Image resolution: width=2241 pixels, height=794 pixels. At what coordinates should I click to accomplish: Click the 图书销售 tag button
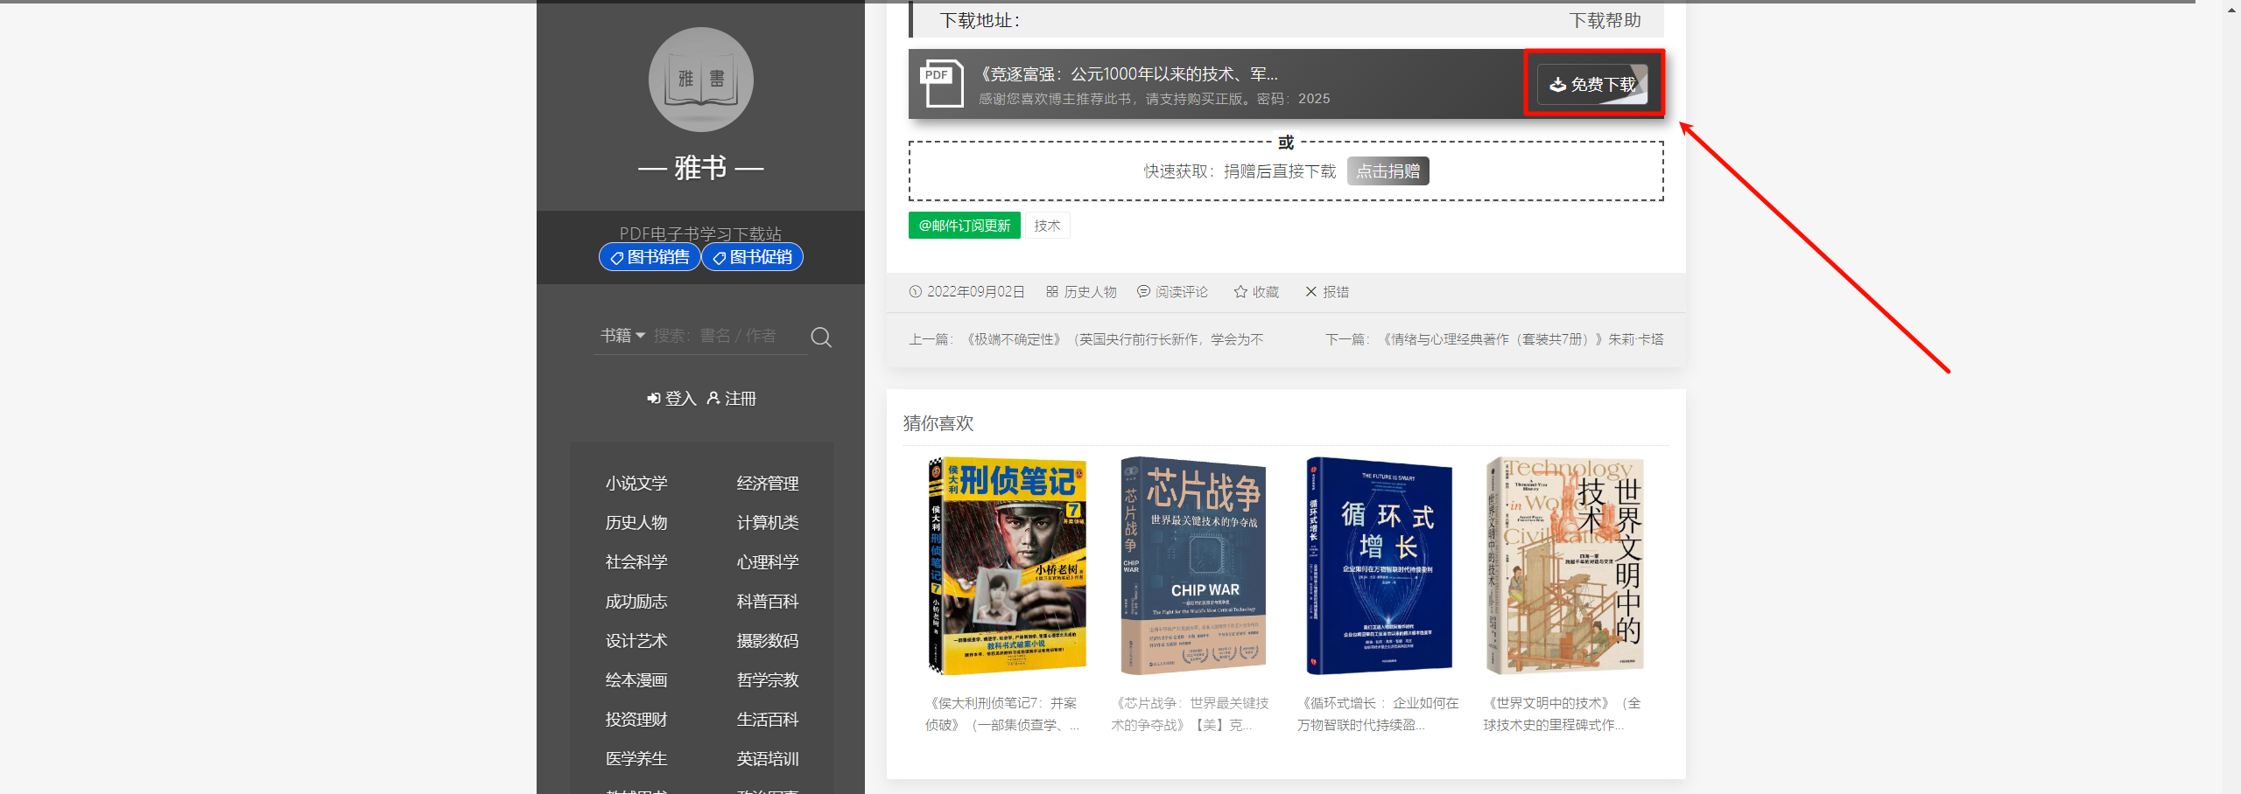(x=649, y=257)
